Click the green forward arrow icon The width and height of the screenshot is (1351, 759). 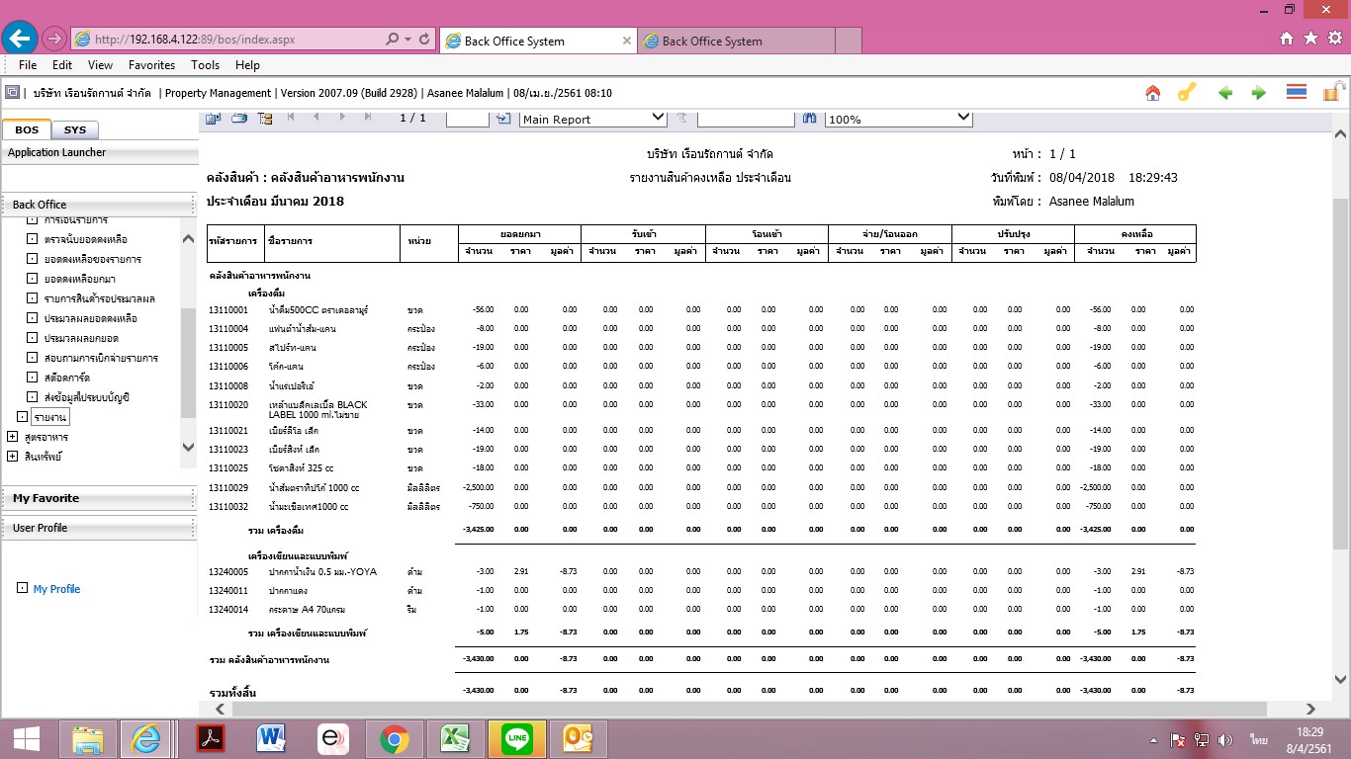coord(1259,93)
